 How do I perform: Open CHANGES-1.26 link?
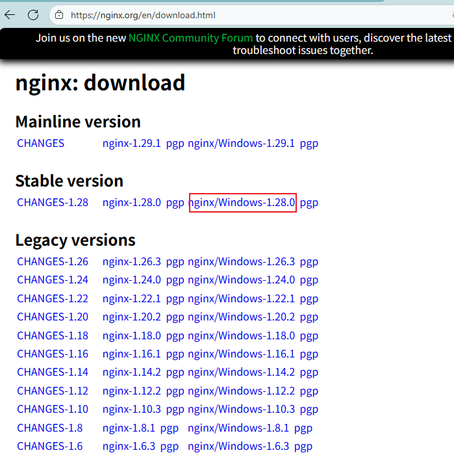click(53, 262)
